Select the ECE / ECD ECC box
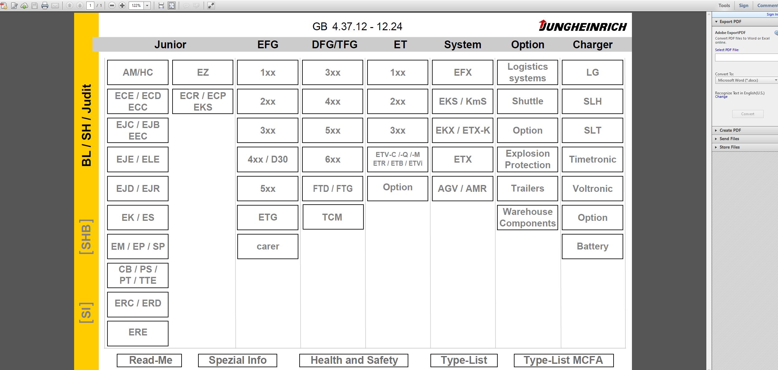This screenshot has width=778, height=370. [138, 101]
